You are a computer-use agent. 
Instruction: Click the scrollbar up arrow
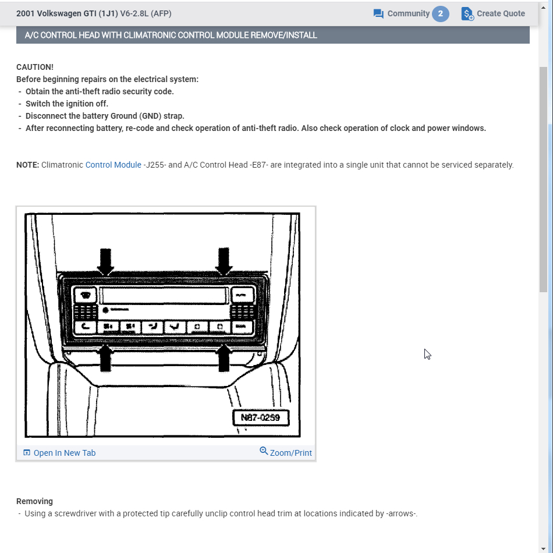543,8
